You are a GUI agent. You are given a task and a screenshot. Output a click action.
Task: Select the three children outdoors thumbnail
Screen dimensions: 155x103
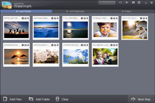pyautogui.click(x=105, y=57)
